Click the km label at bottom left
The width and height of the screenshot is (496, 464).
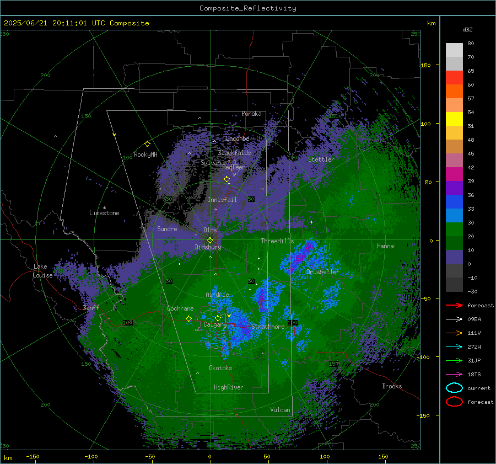point(8,458)
